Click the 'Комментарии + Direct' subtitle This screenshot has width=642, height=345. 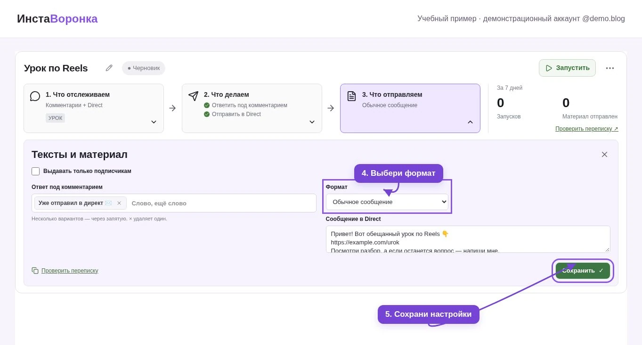coord(74,105)
